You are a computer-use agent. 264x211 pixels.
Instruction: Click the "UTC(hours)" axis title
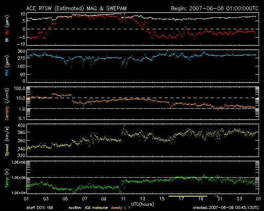coord(142,204)
